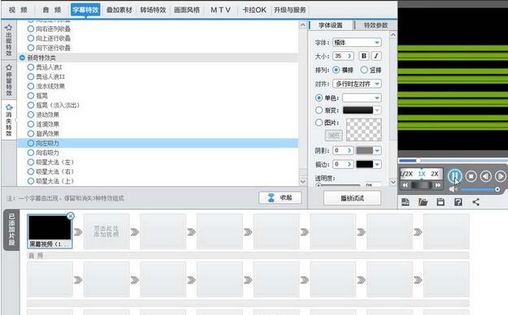Pause the preview playback

click(x=454, y=176)
